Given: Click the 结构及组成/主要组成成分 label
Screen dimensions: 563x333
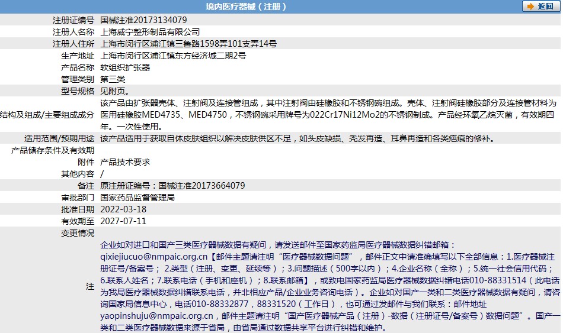Looking at the screenshot, I should [47, 115].
